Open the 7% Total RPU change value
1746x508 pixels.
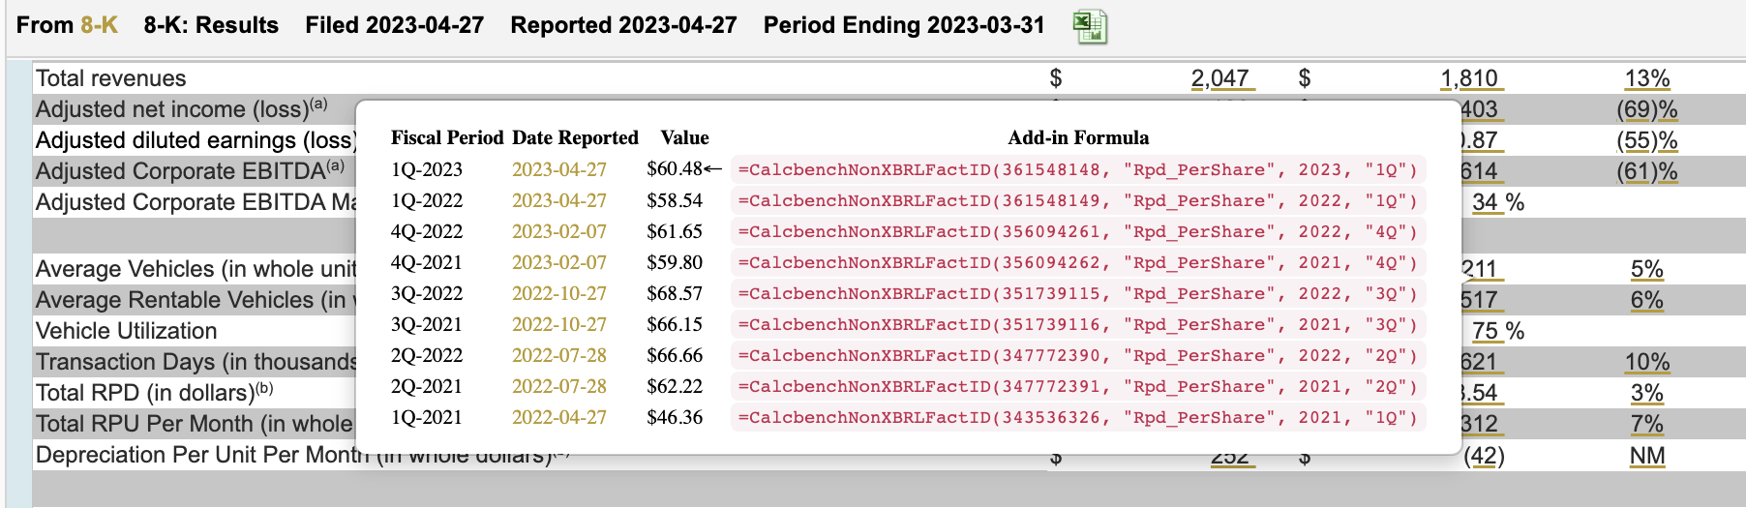coord(1646,424)
